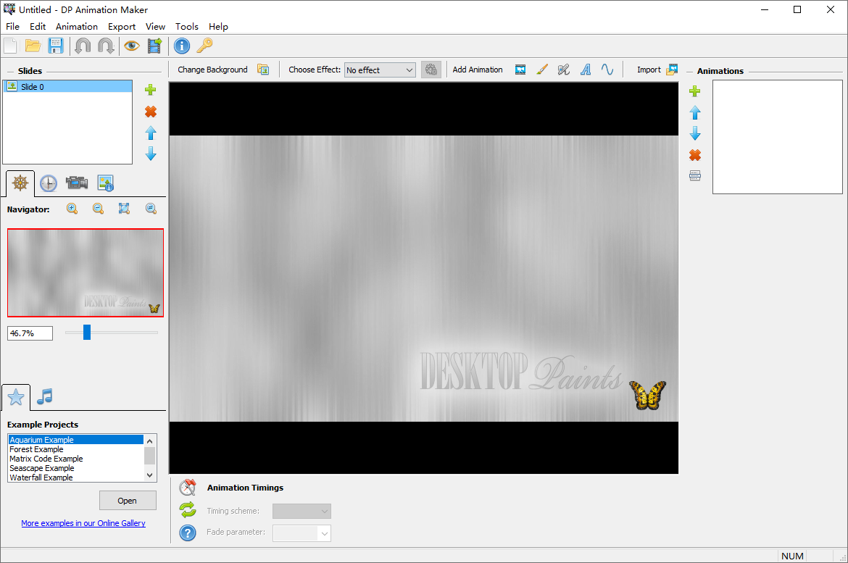Open the Export menu
Image resolution: width=848 pixels, height=563 pixels.
point(122,26)
